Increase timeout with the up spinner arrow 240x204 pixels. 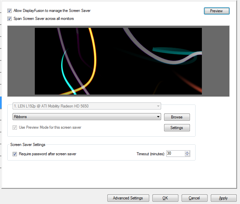coord(187,152)
